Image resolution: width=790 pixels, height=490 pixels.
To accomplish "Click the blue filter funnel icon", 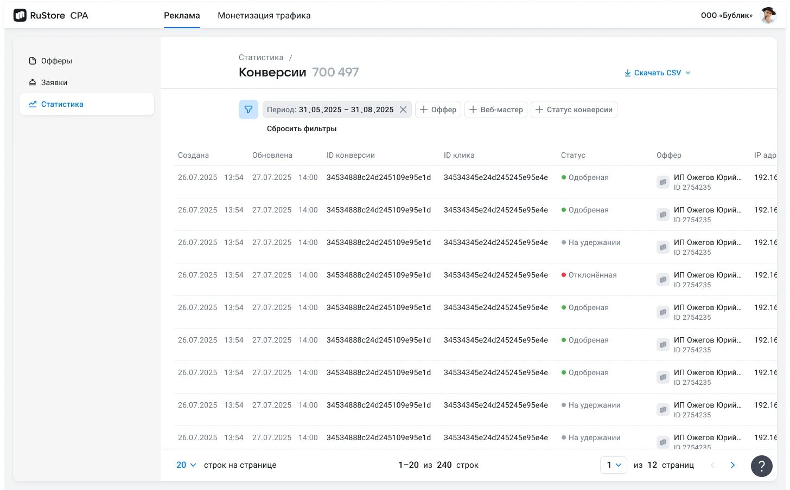I will pos(248,109).
